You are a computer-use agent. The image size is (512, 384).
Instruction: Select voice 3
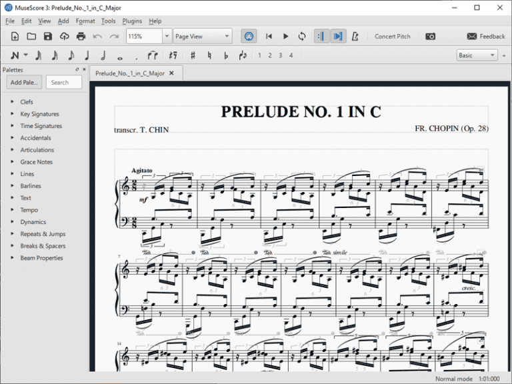click(281, 55)
